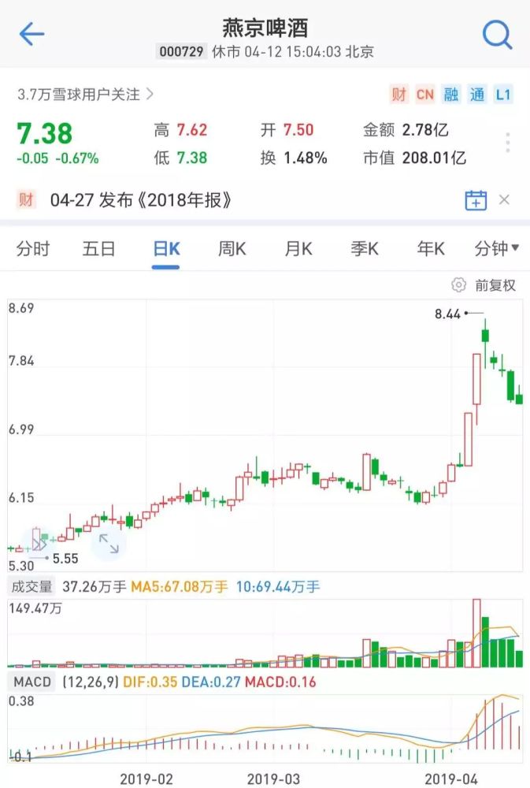Tap the 财 financial tag badge
This screenshot has height=788, width=530.
point(399,94)
